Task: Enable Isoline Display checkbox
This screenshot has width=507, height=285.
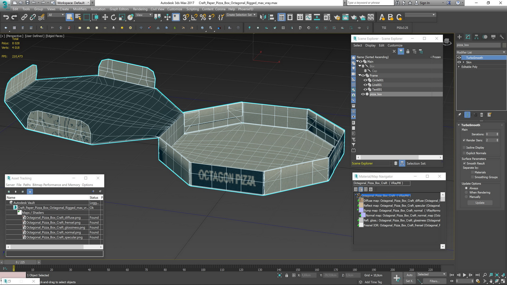Action: click(464, 148)
